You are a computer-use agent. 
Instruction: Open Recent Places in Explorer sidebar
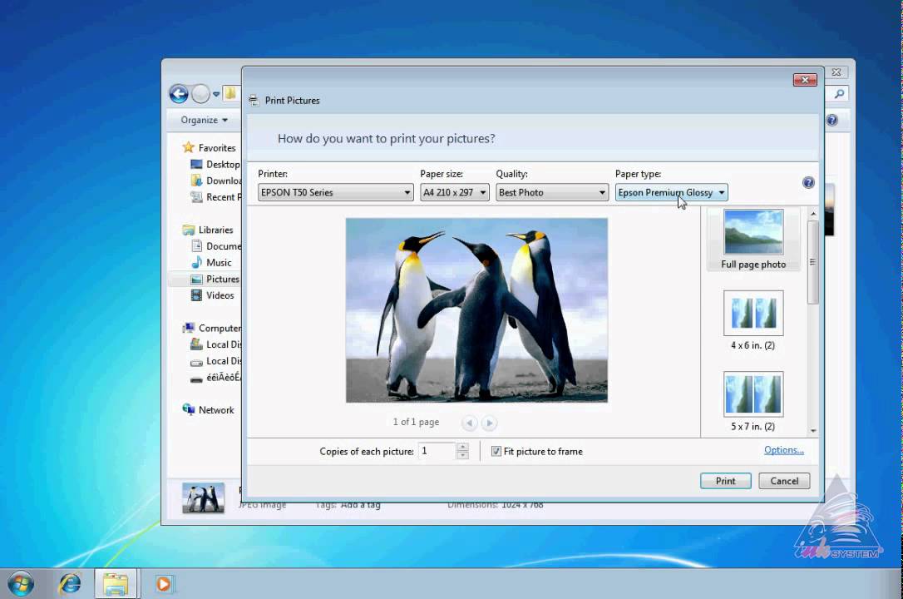[x=224, y=197]
